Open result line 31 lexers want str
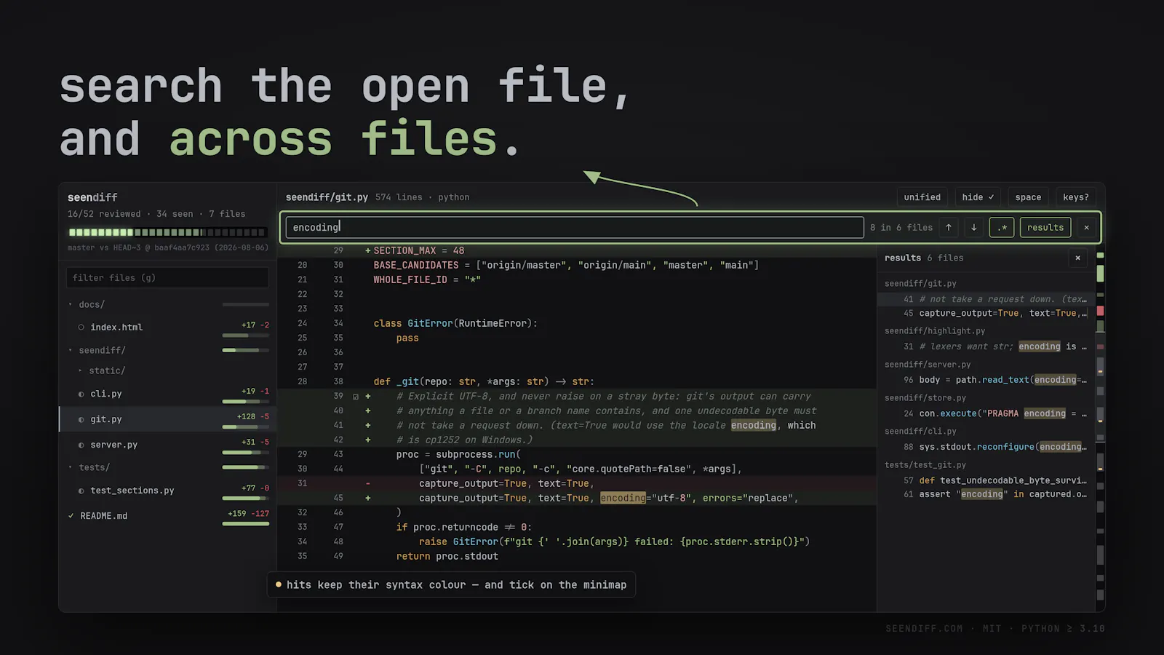1164x655 pixels. (986, 347)
